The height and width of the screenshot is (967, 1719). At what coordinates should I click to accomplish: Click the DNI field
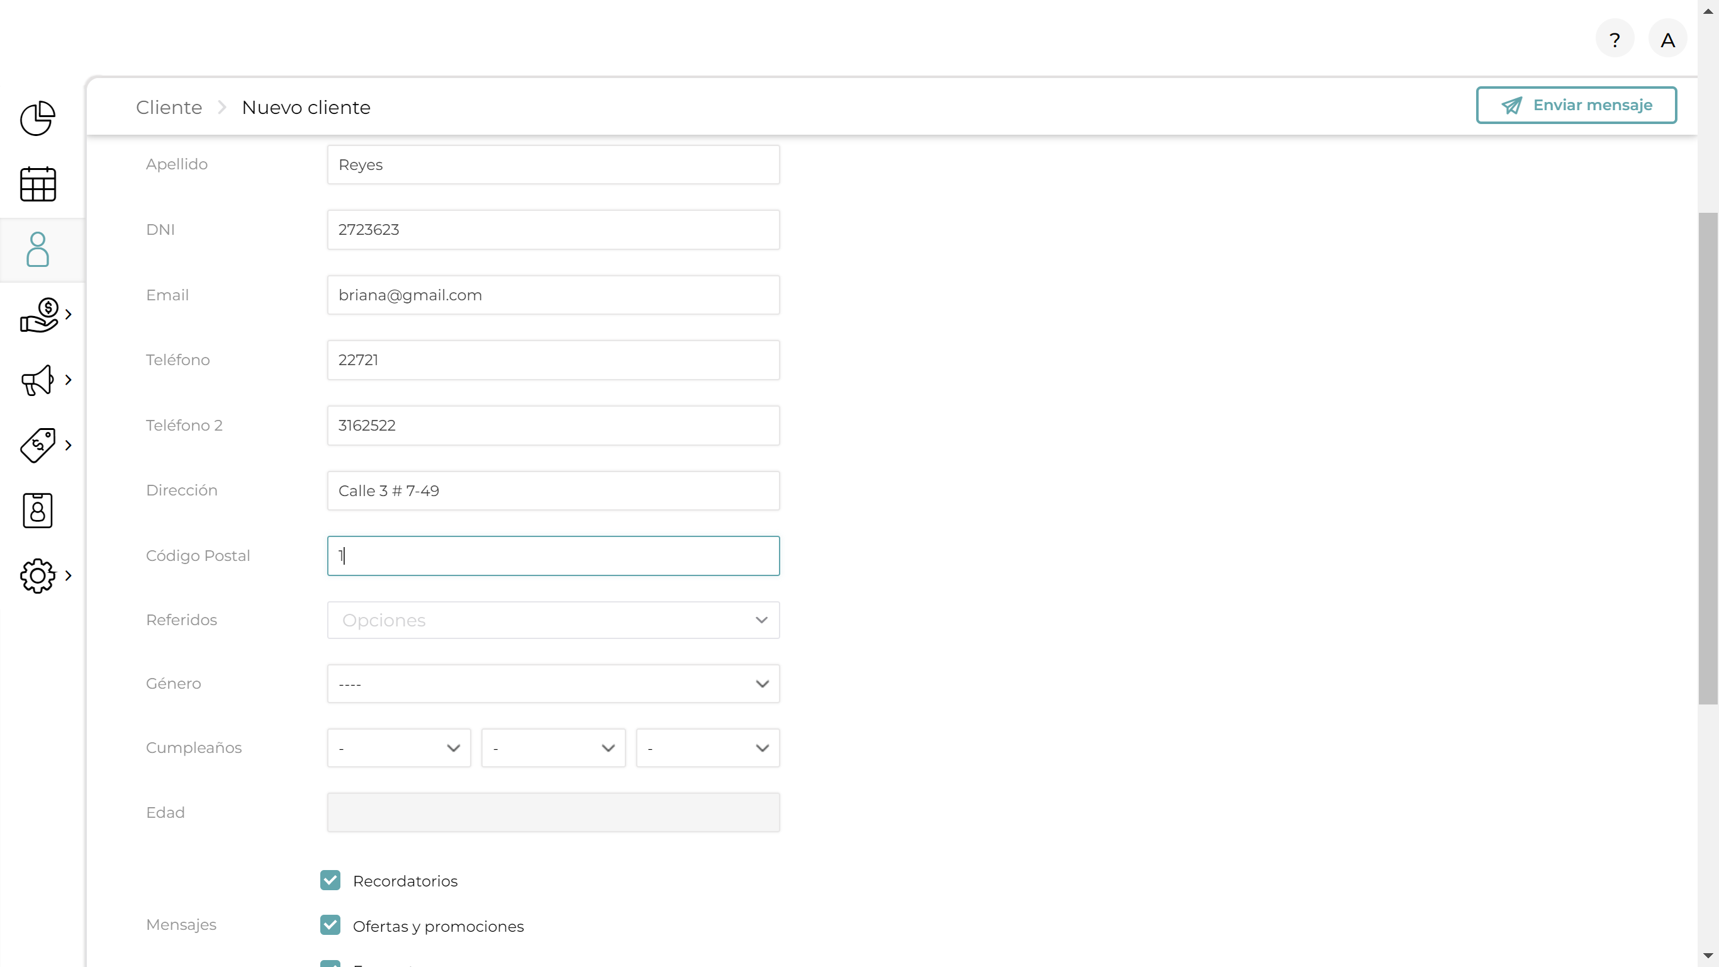click(x=553, y=230)
